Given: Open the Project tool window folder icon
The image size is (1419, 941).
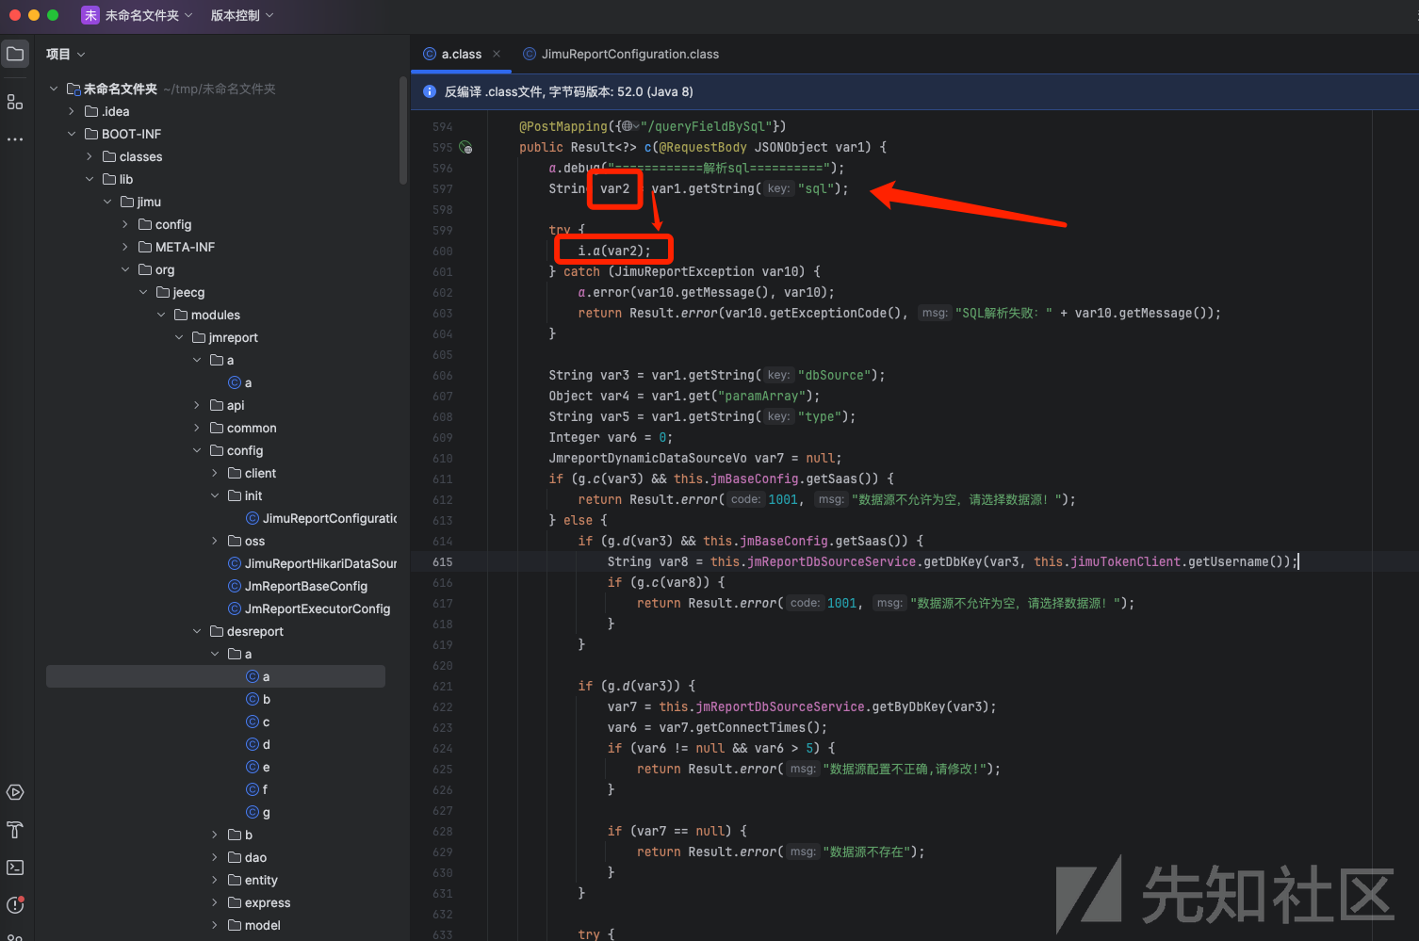Looking at the screenshot, I should click(15, 54).
